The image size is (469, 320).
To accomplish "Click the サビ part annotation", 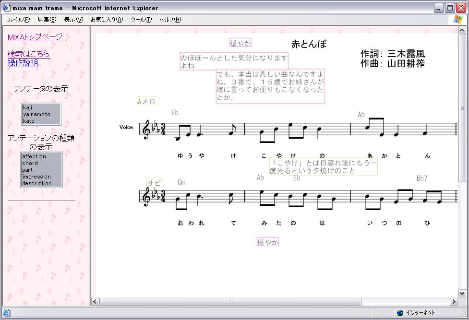I will (154, 182).
